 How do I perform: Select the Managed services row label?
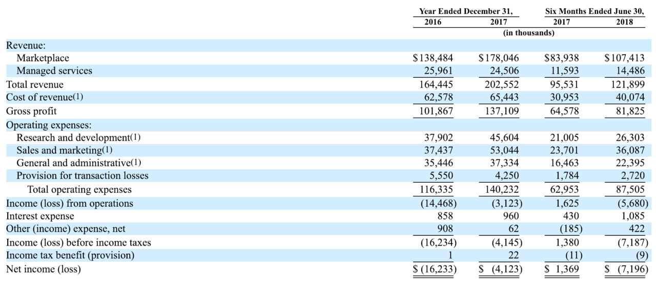point(54,71)
